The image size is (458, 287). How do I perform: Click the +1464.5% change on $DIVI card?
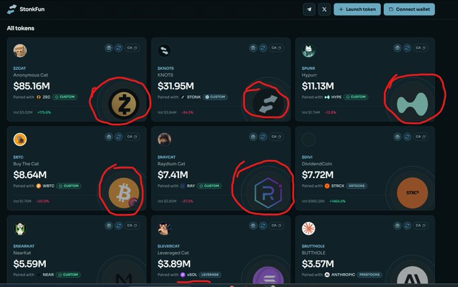[x=337, y=201]
